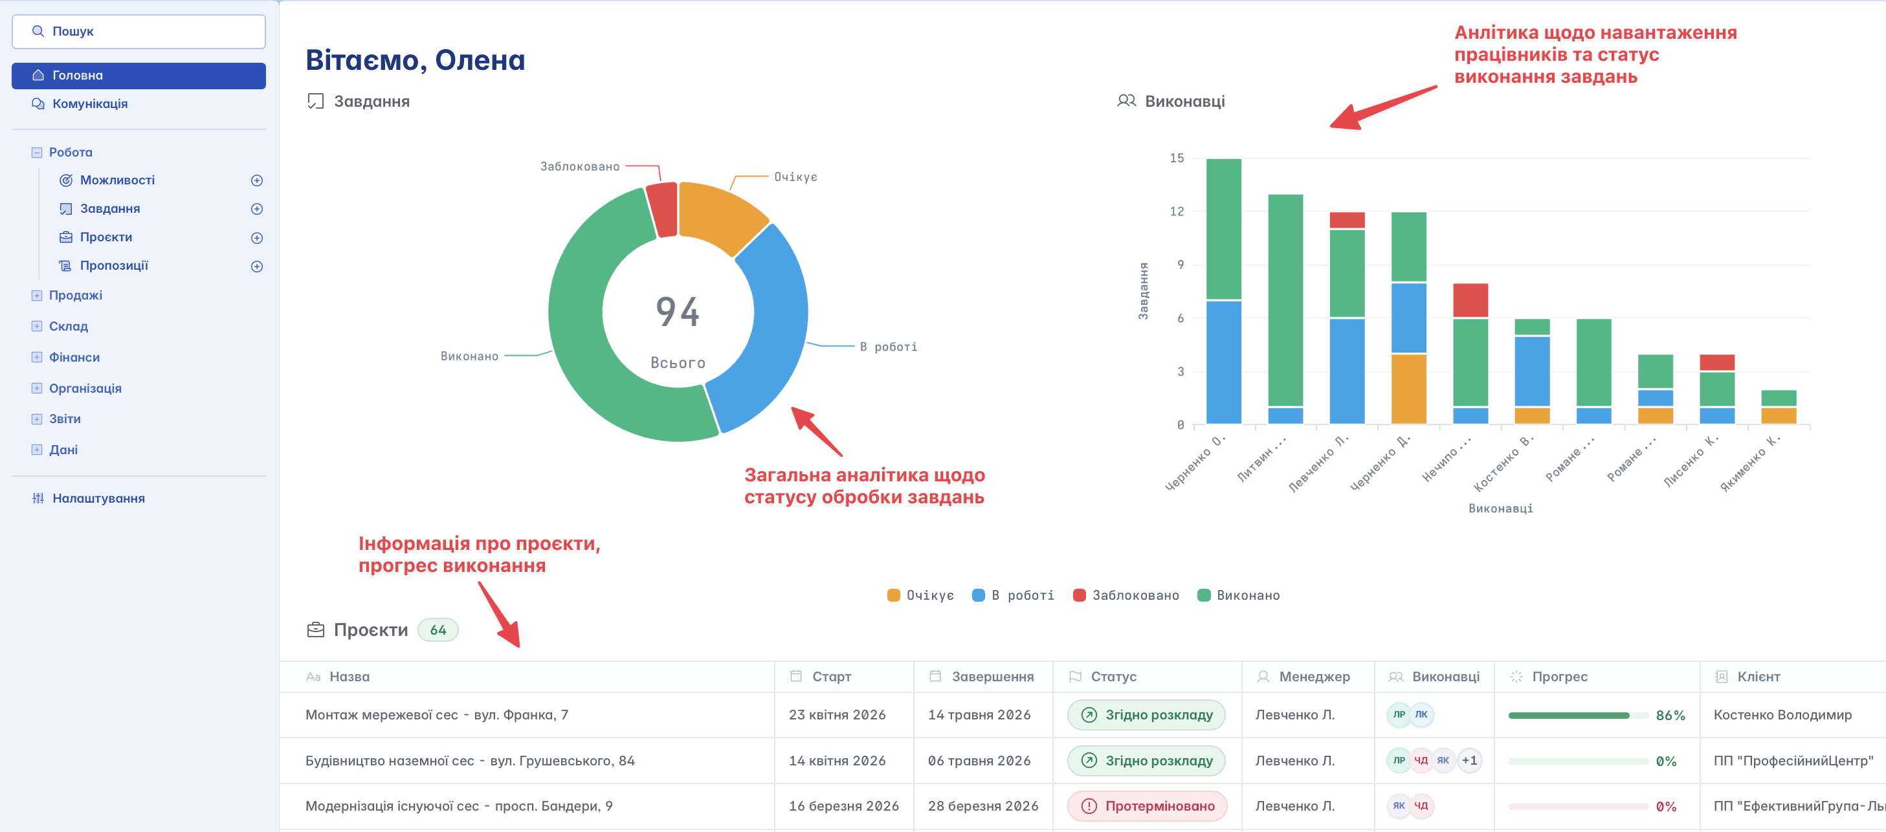This screenshot has height=832, width=1886.
Task: Collapse the Робота tree section
Action: click(37, 153)
